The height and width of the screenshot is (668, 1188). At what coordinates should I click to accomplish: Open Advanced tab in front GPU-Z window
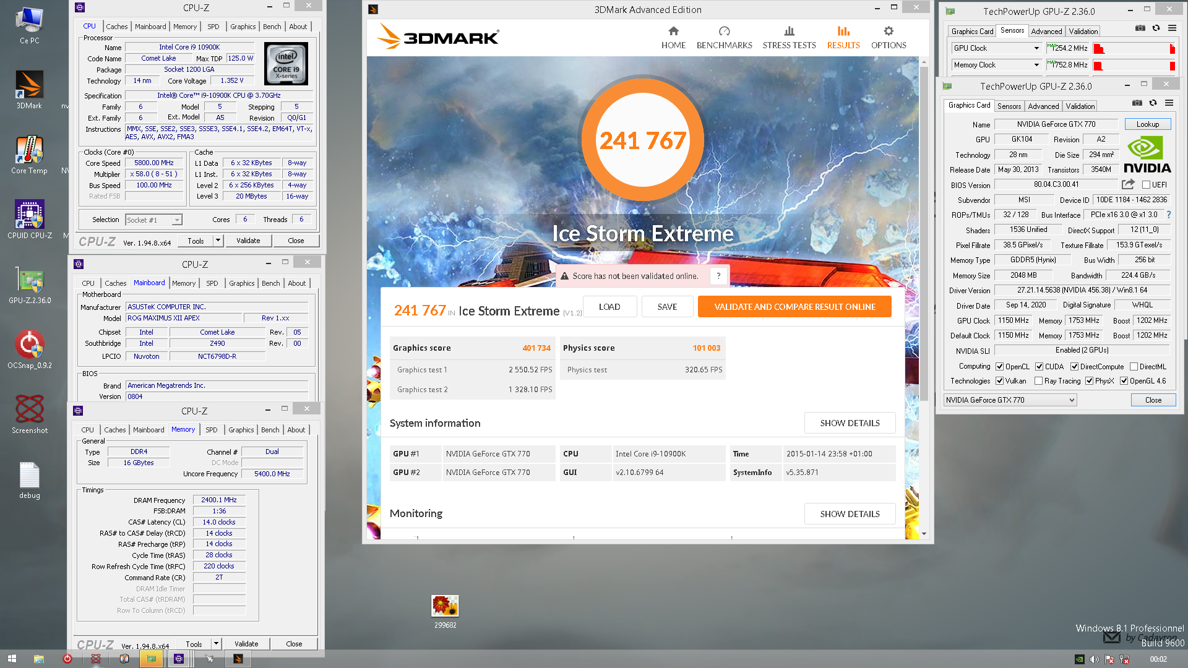(x=1043, y=106)
